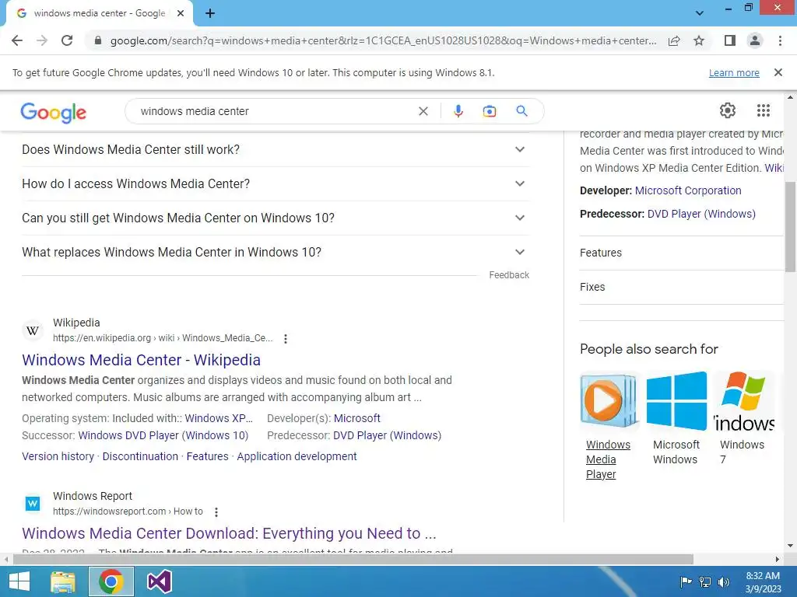Screen dimensions: 797x597
Task: Open Visual Studio from the taskbar
Action: pos(159,581)
